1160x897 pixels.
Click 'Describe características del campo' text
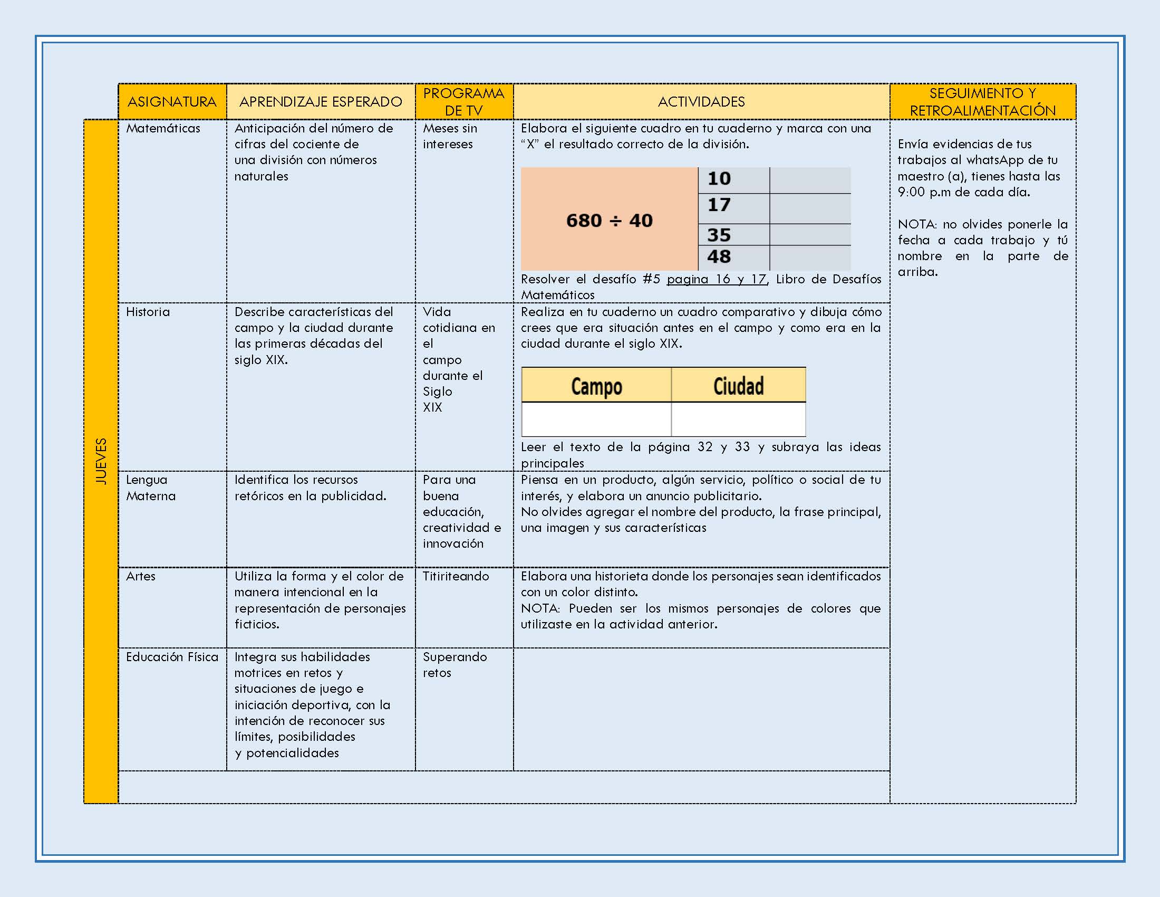[x=313, y=335]
